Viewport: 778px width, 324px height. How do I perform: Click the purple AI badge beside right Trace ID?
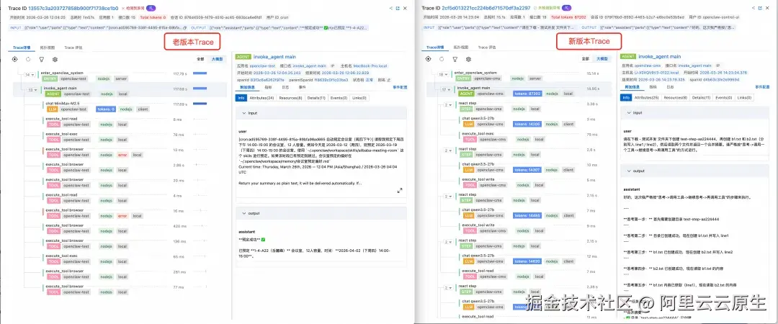[567, 9]
